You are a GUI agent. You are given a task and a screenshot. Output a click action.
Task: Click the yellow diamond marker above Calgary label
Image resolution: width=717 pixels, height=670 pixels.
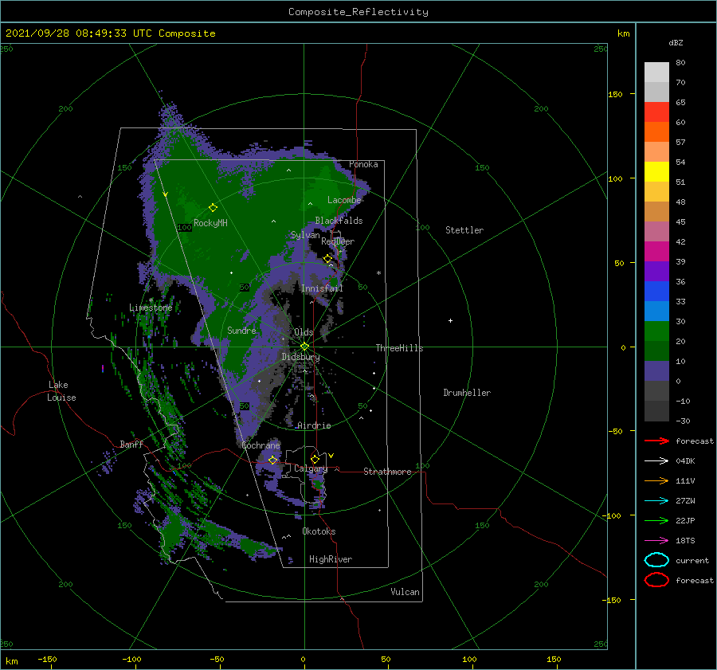click(x=315, y=459)
